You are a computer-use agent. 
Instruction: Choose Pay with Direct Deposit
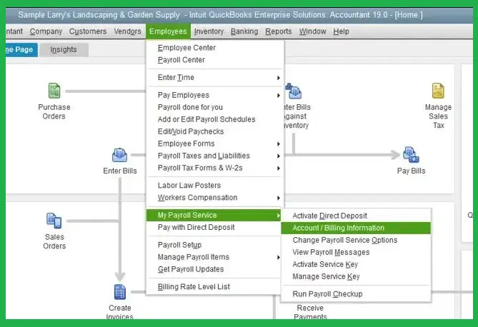[x=214, y=227]
